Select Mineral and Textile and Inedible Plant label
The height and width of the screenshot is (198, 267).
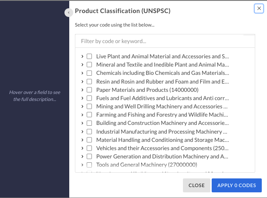tap(162, 65)
